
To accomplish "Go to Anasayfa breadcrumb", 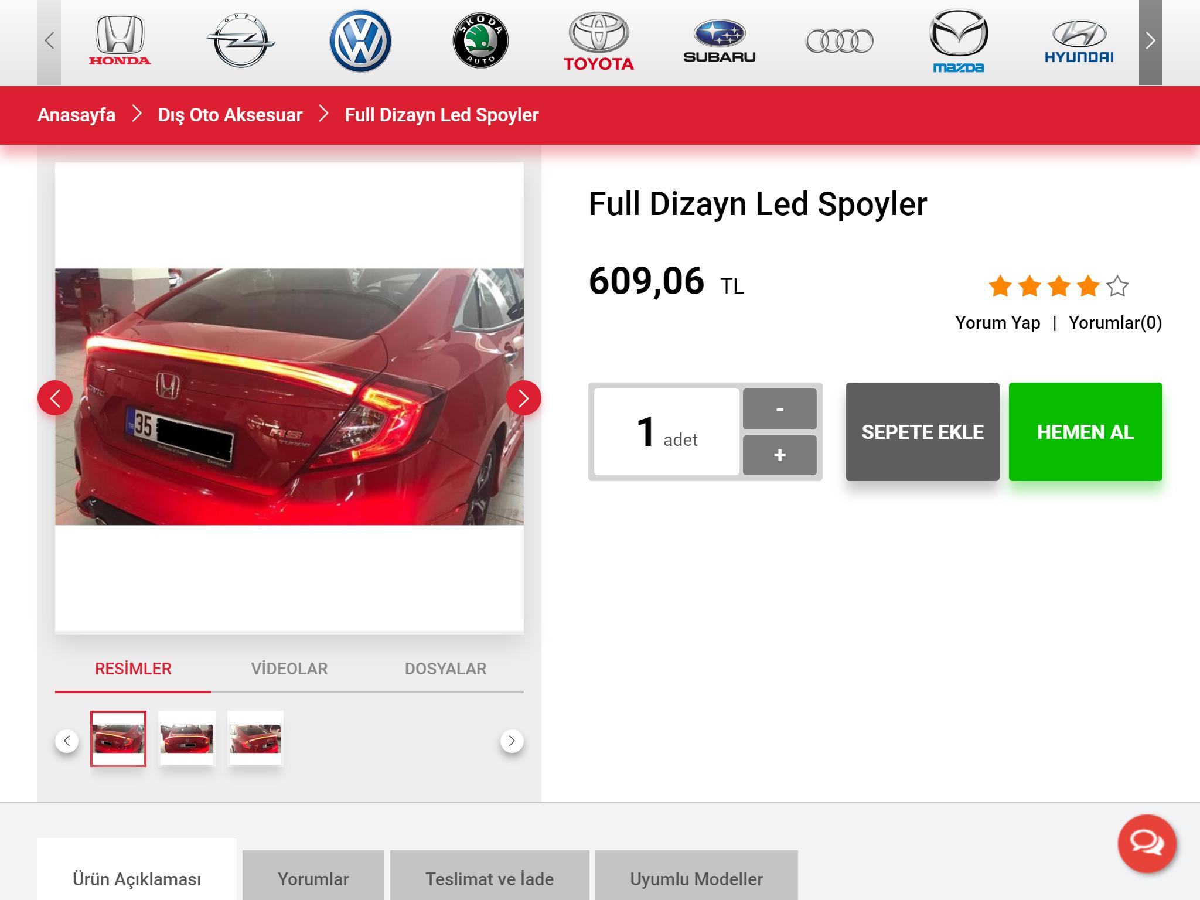I will [76, 115].
